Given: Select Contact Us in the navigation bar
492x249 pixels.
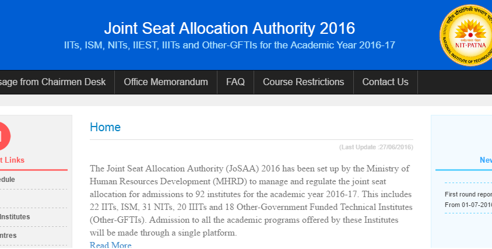Looking at the screenshot, I should click(x=385, y=82).
